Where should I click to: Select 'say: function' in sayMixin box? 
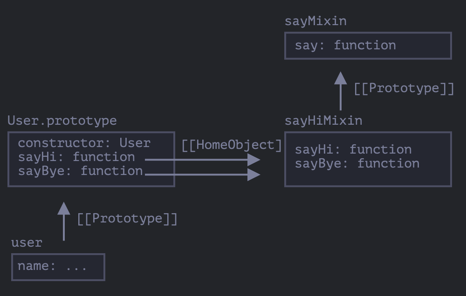pyautogui.click(x=345, y=46)
